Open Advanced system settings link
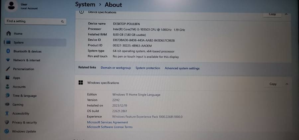The width and height of the screenshot is (299, 140). tap(182, 68)
